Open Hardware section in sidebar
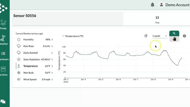This screenshot has width=190, height=107. point(4,56)
